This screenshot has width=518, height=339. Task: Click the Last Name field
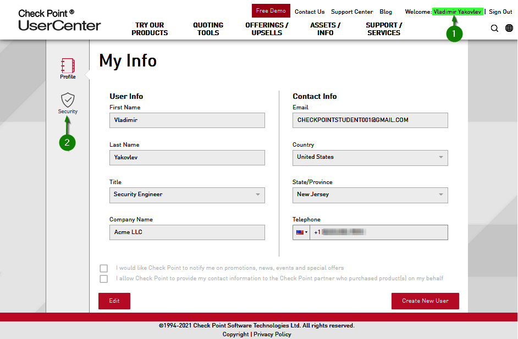[187, 158]
